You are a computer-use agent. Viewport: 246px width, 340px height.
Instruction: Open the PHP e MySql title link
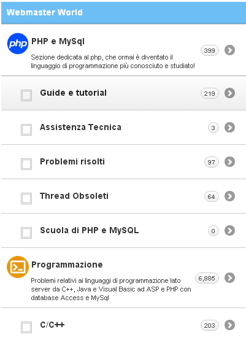(x=58, y=41)
